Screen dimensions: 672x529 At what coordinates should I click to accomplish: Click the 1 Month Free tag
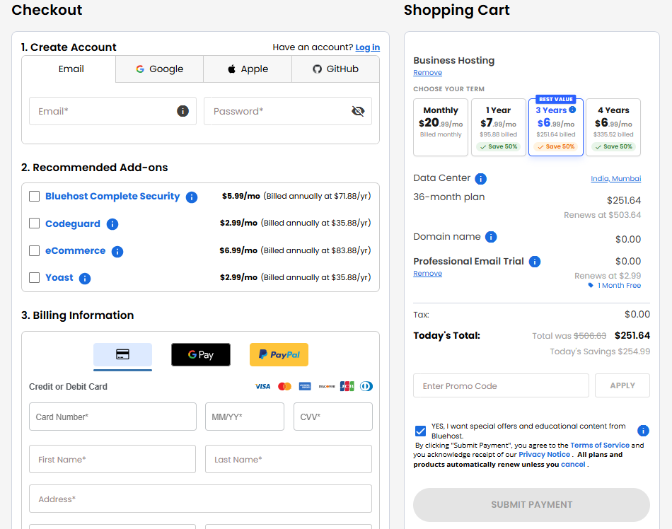[615, 285]
